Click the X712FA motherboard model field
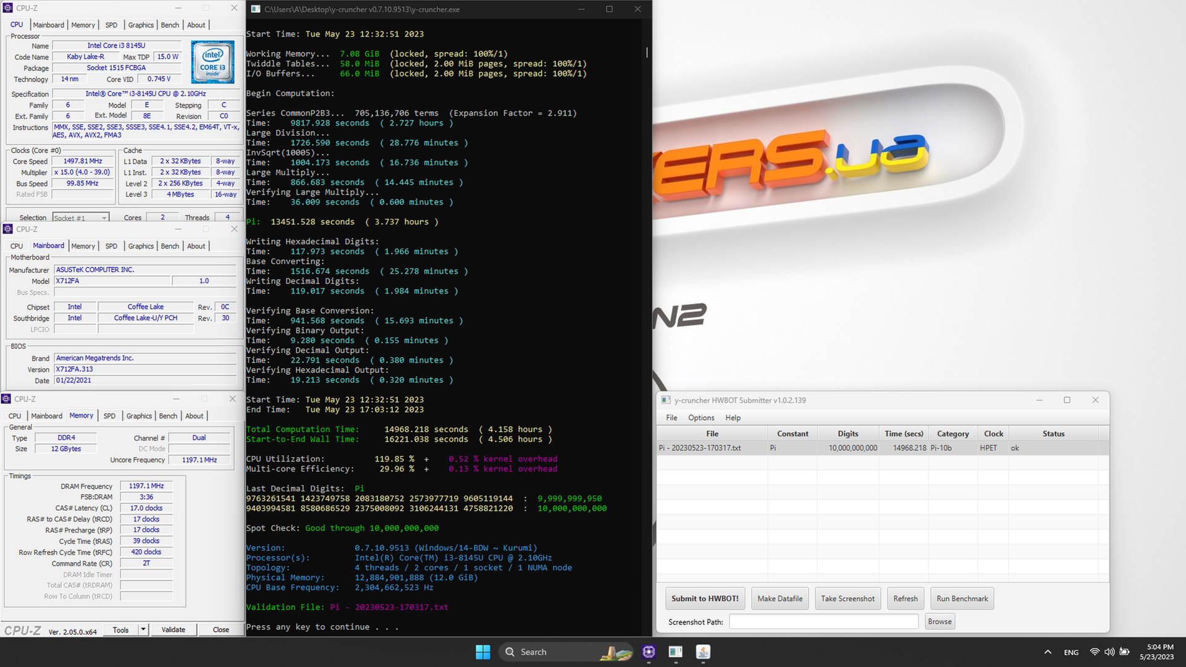 point(112,281)
